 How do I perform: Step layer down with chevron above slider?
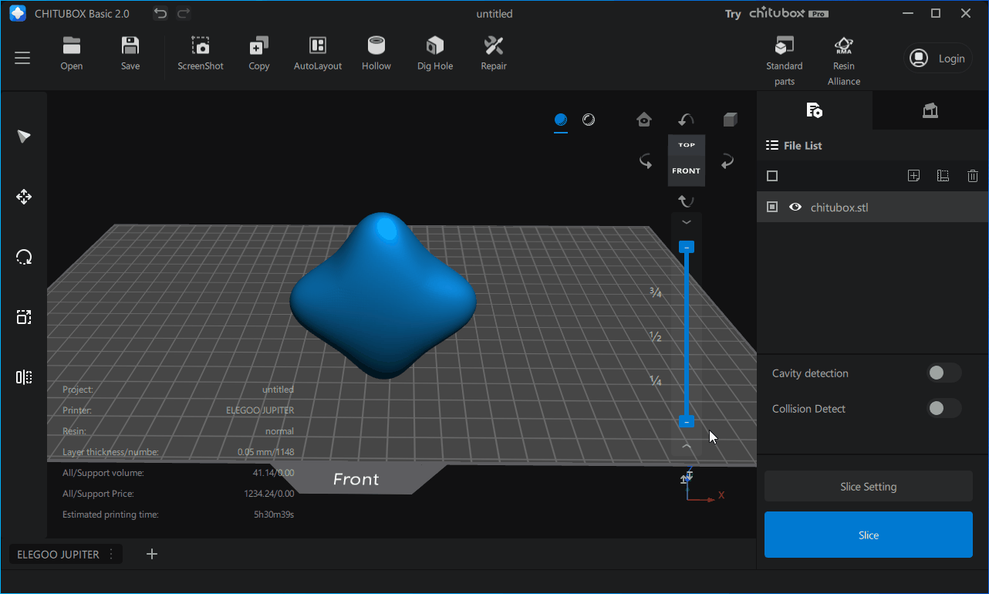(x=687, y=222)
